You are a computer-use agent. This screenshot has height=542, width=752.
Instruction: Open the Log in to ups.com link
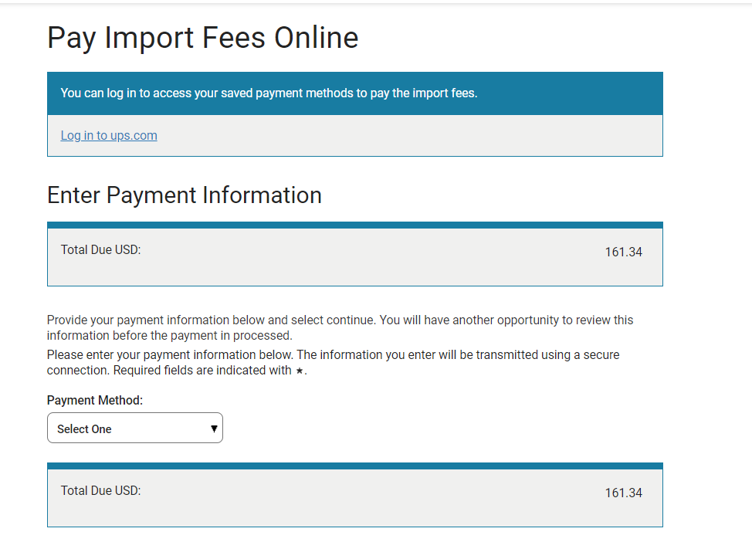[x=109, y=136]
